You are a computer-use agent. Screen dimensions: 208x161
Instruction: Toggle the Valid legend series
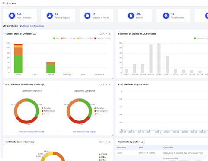pyautogui.click(x=56, y=38)
